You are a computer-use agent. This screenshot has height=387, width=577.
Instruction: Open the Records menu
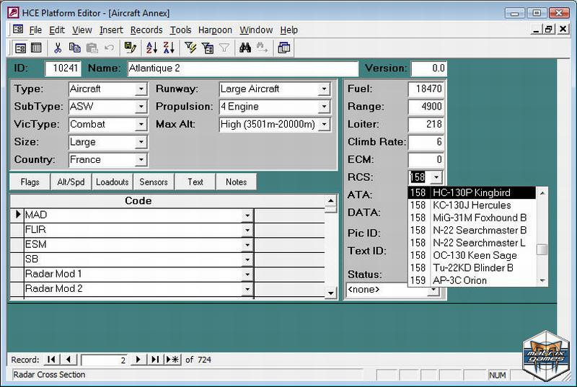tap(146, 30)
